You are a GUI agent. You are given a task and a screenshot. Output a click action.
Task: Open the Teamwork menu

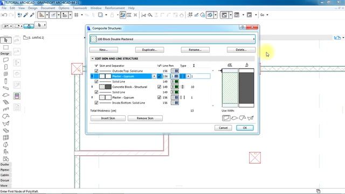[80, 8]
